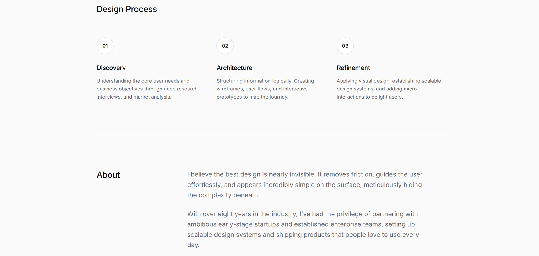Select the Refinement step title
Viewport: 539px width, 256px height.
(x=353, y=68)
